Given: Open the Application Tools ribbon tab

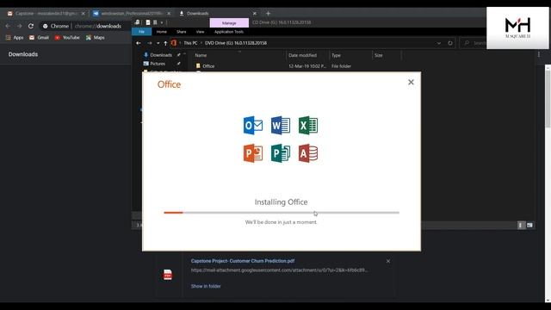Looking at the screenshot, I should pos(229,32).
